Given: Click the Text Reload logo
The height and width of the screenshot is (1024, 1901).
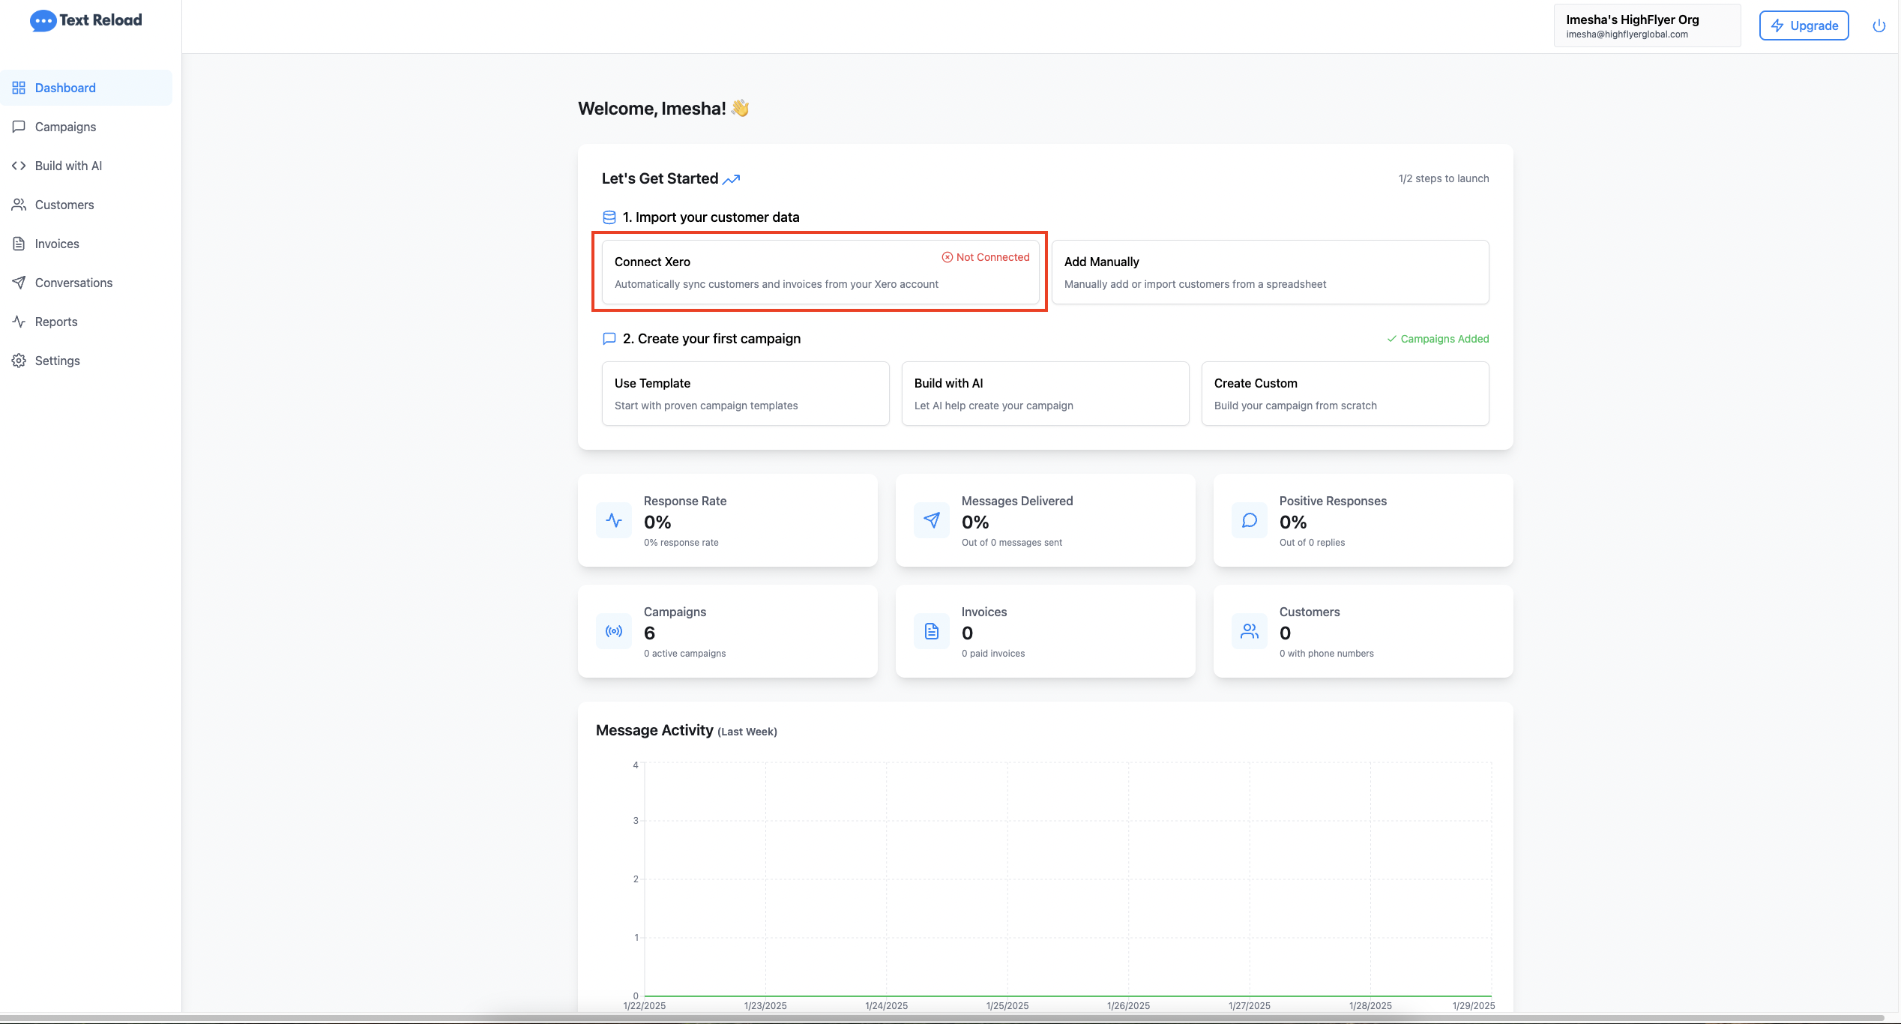Looking at the screenshot, I should tap(85, 20).
